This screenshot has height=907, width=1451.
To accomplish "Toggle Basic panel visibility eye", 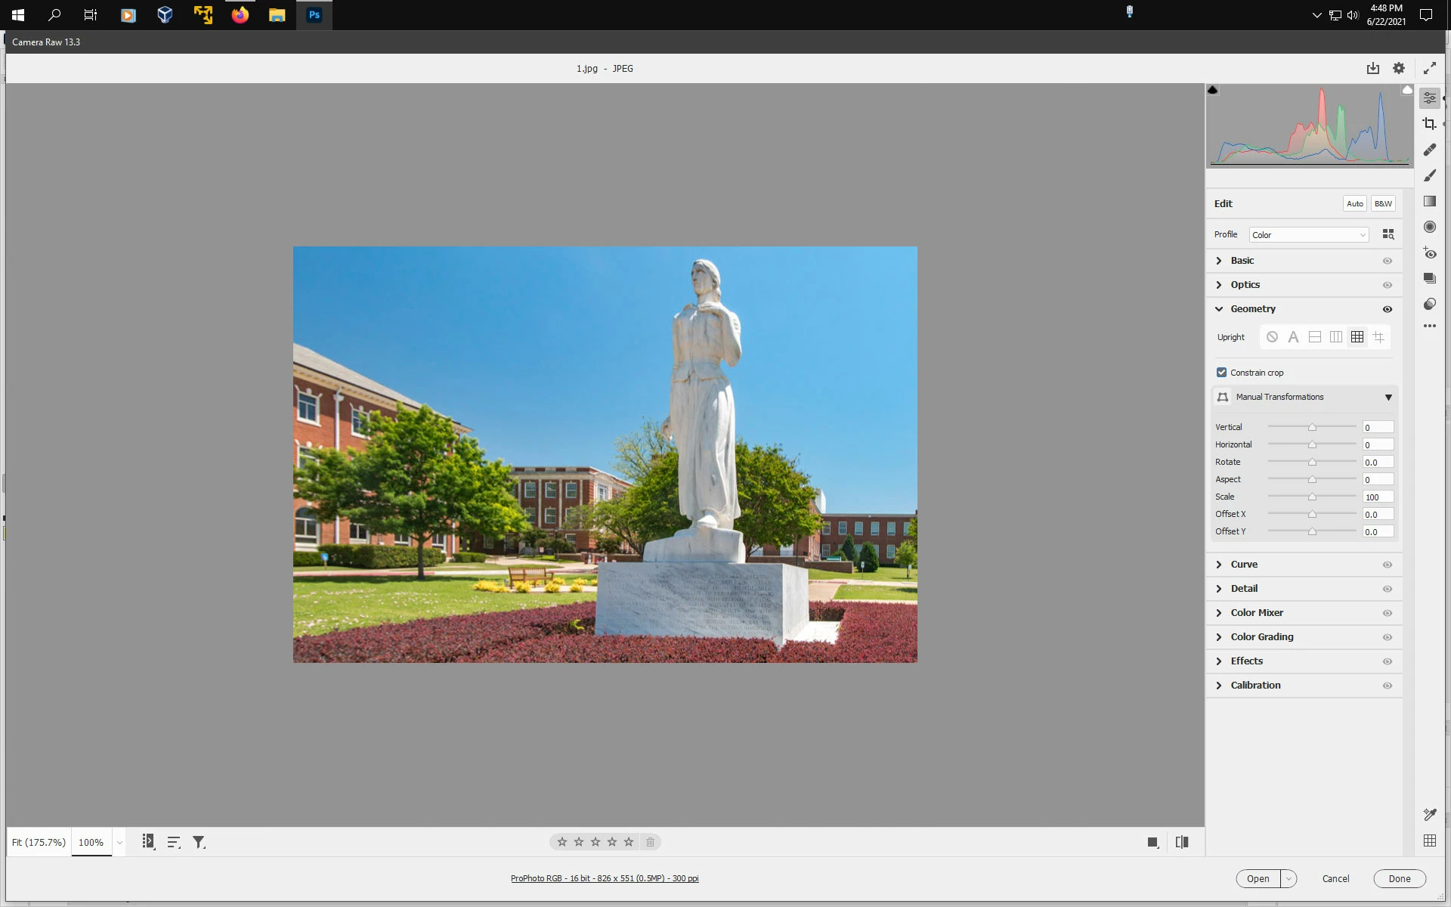I will [1388, 261].
